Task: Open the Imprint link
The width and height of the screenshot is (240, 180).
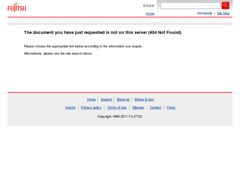Action: [70, 108]
